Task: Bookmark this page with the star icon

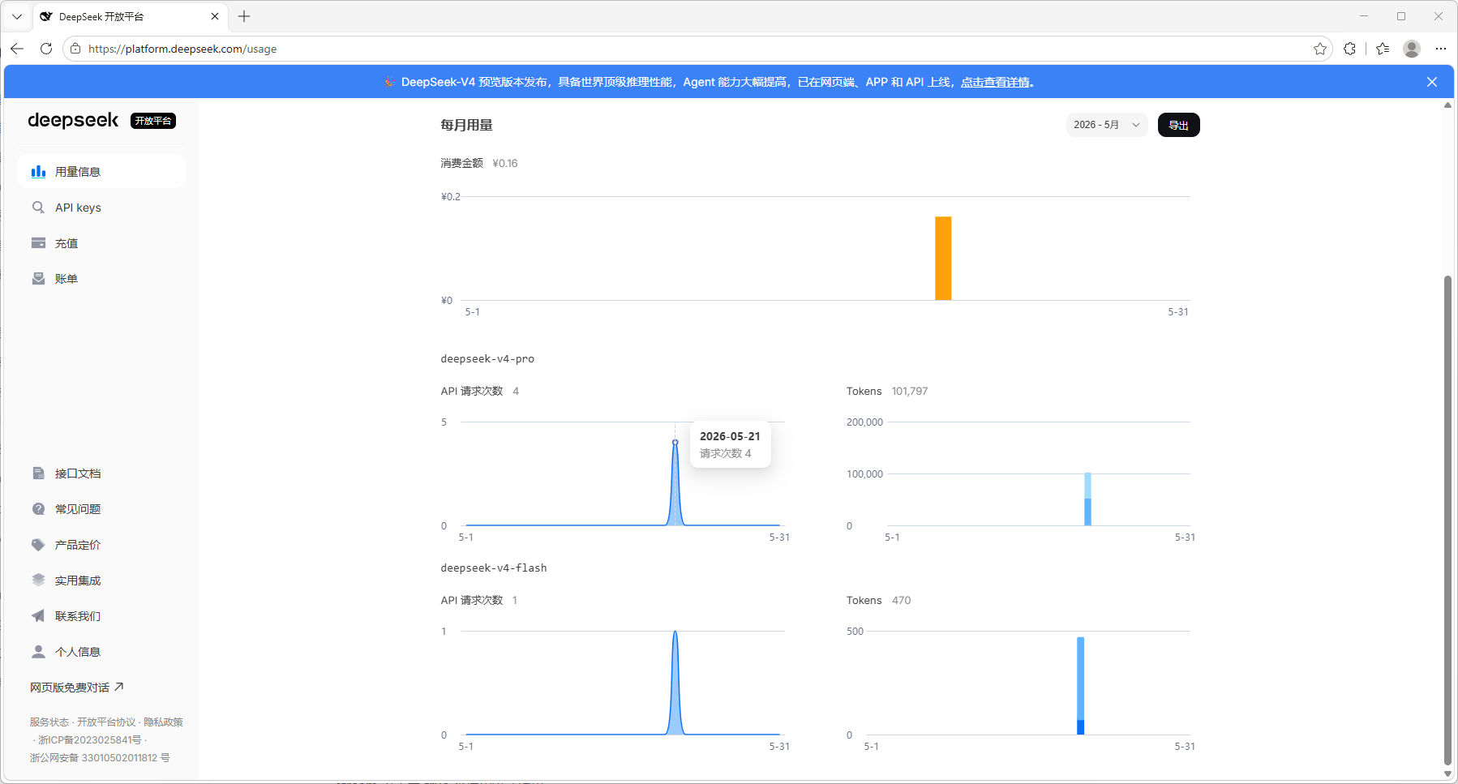Action: (x=1320, y=49)
